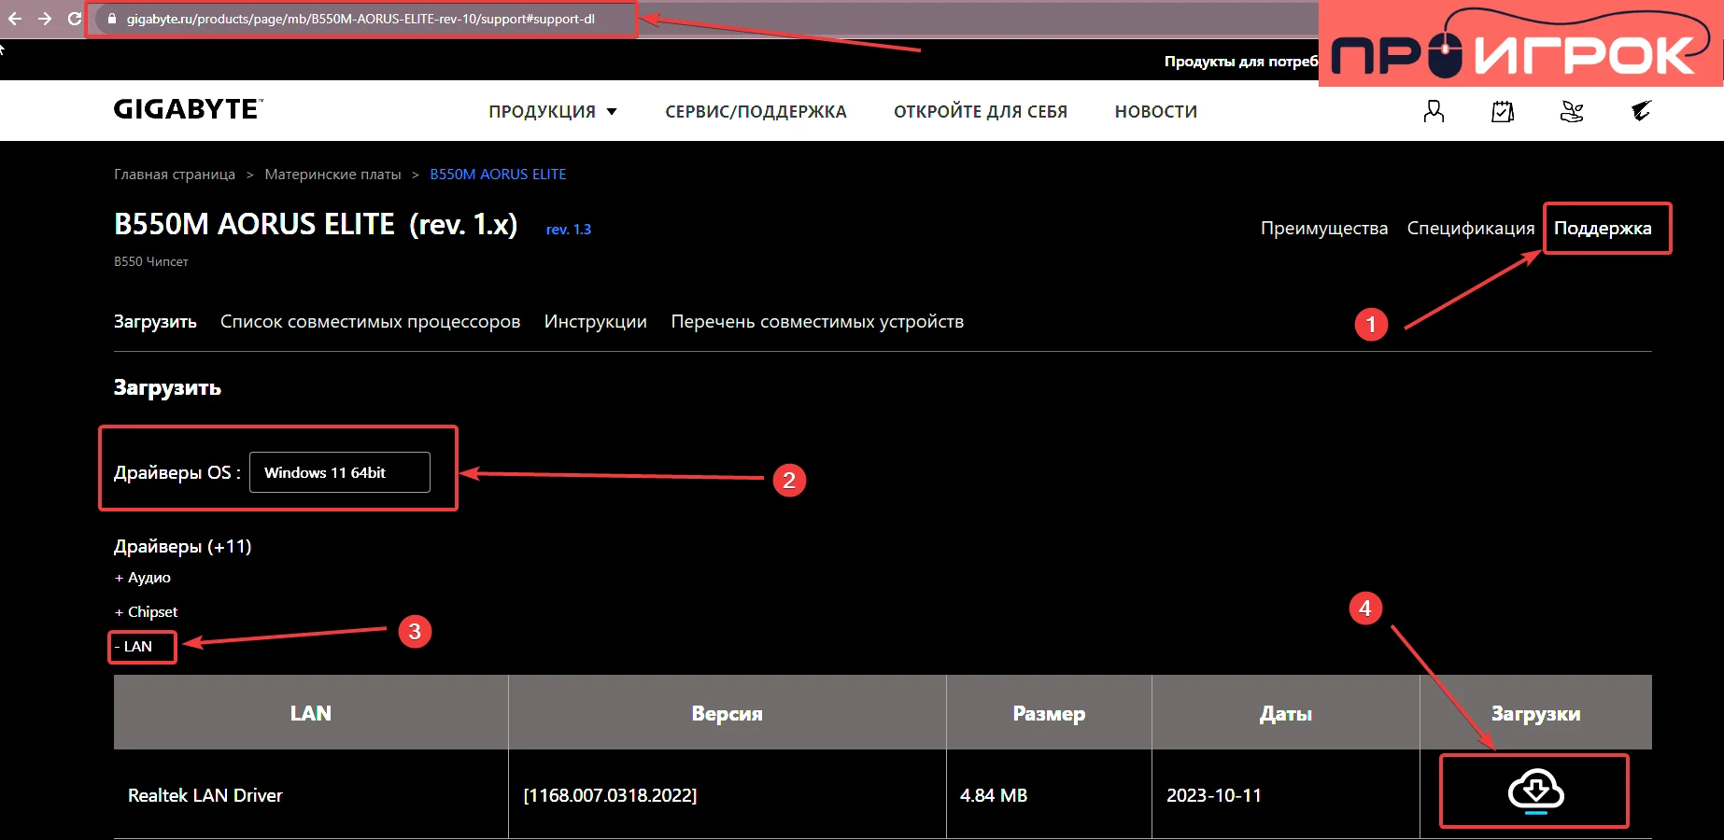Switch to the Спецификация tab

click(1471, 229)
